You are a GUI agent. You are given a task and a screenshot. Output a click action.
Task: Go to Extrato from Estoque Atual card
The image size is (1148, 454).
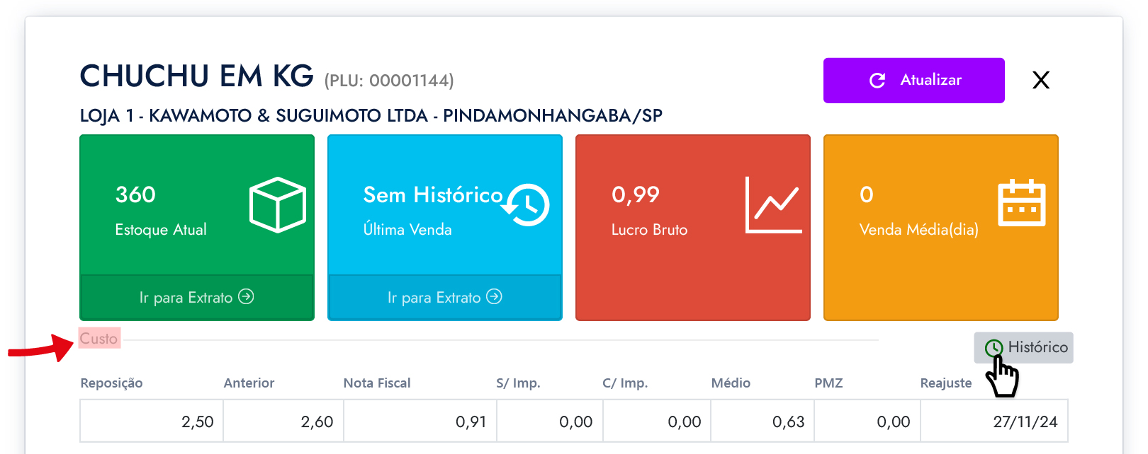[x=196, y=298]
